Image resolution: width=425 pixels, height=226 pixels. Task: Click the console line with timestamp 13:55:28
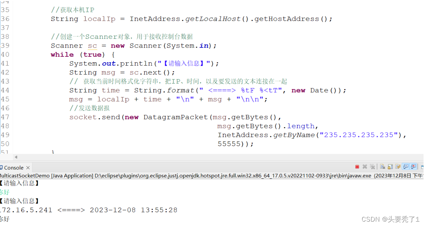pos(89,210)
